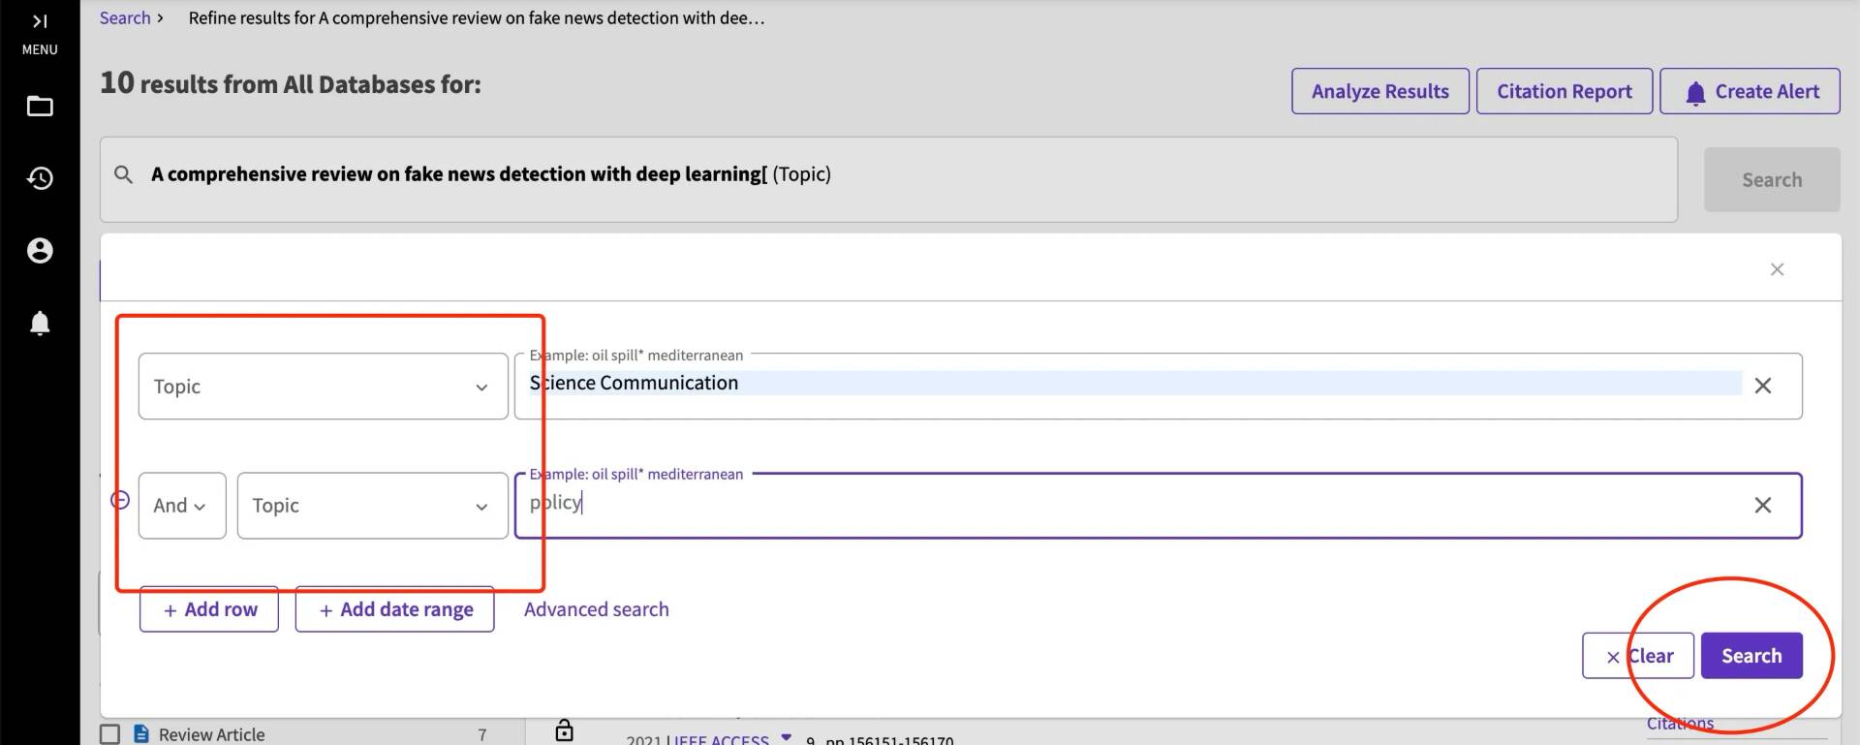Screen dimensions: 1860x745
Task: Expand the sidebar MENU toggle
Action: [40, 34]
